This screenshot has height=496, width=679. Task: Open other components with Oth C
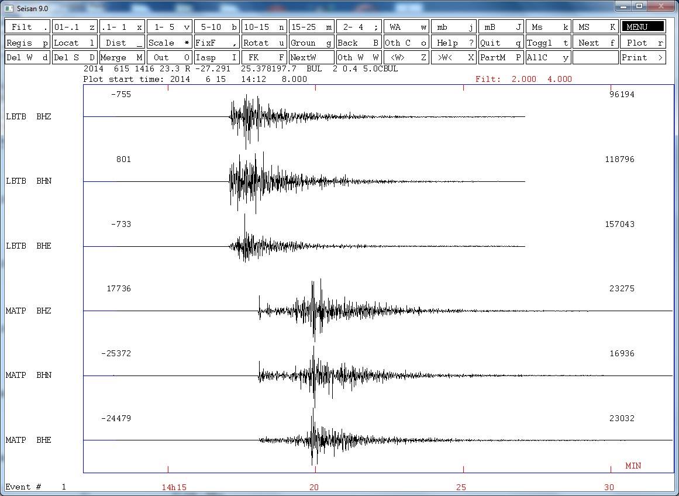tap(406, 42)
